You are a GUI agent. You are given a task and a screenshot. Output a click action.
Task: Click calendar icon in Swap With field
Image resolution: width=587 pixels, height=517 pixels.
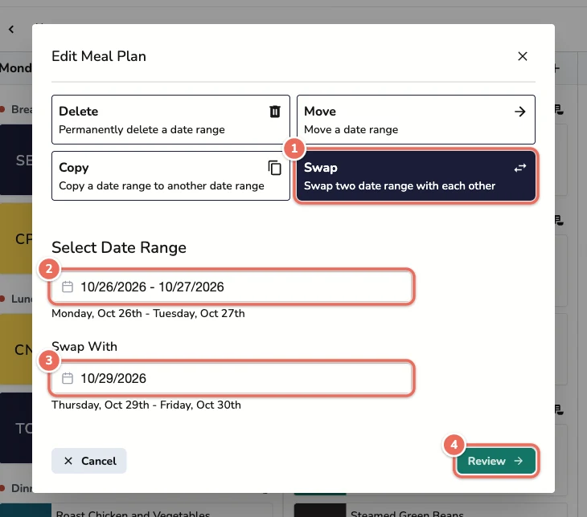[x=68, y=378]
